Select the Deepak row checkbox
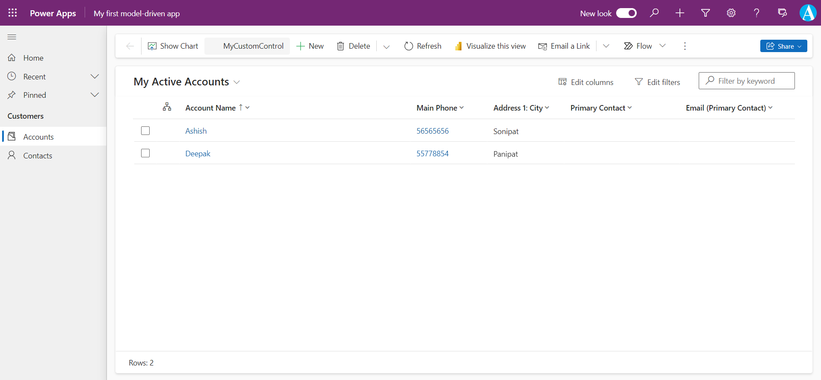The height and width of the screenshot is (380, 821). [x=145, y=153]
